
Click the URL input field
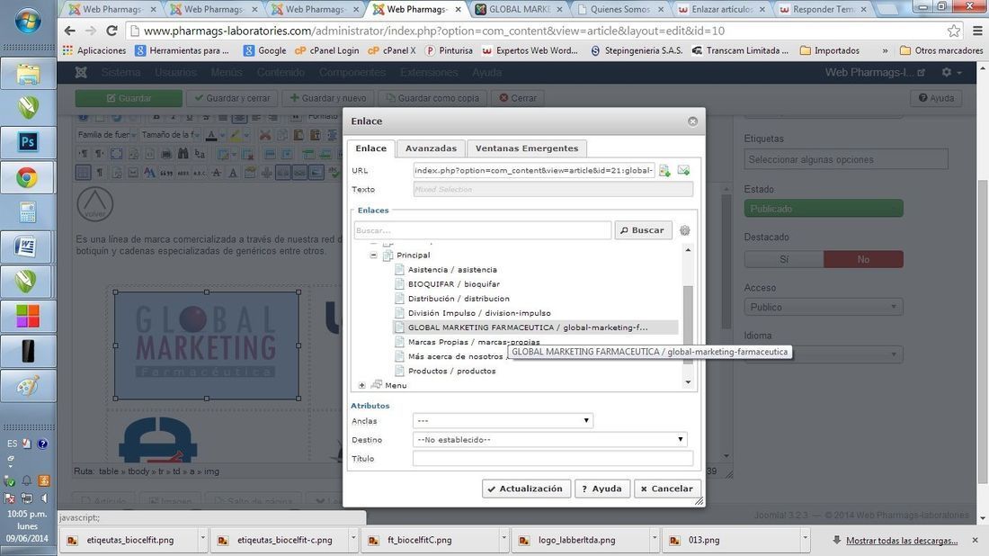tap(533, 170)
